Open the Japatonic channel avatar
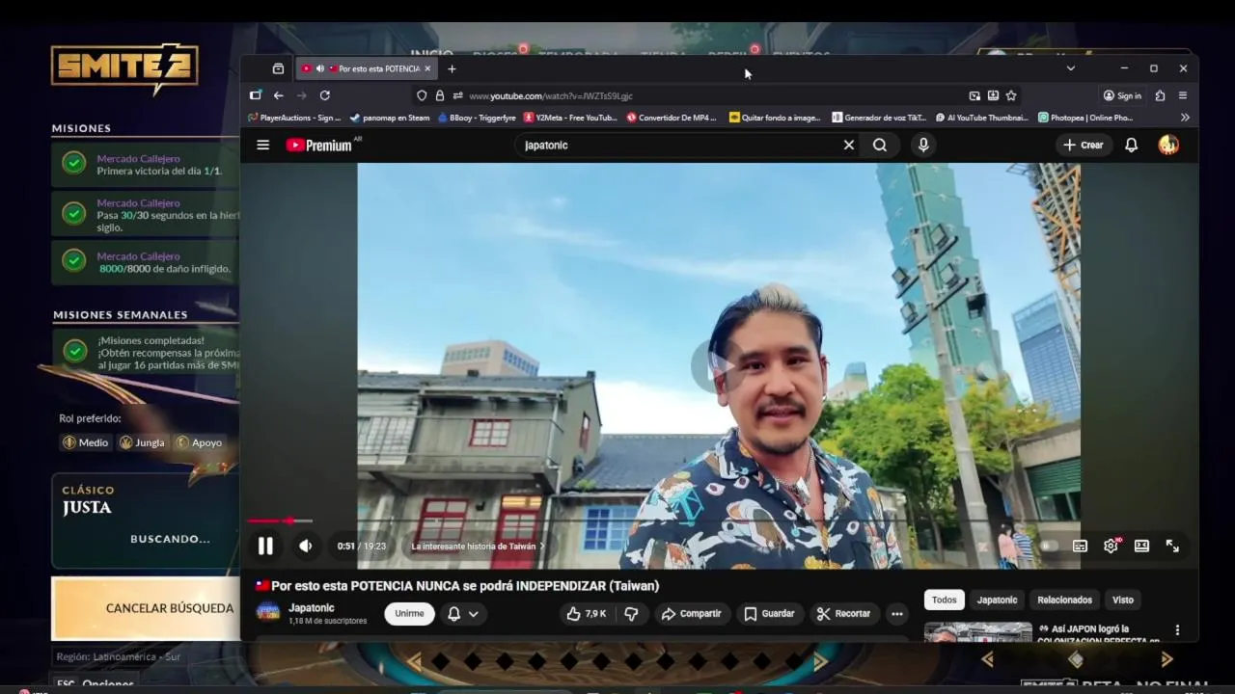1235x694 pixels. [x=268, y=612]
